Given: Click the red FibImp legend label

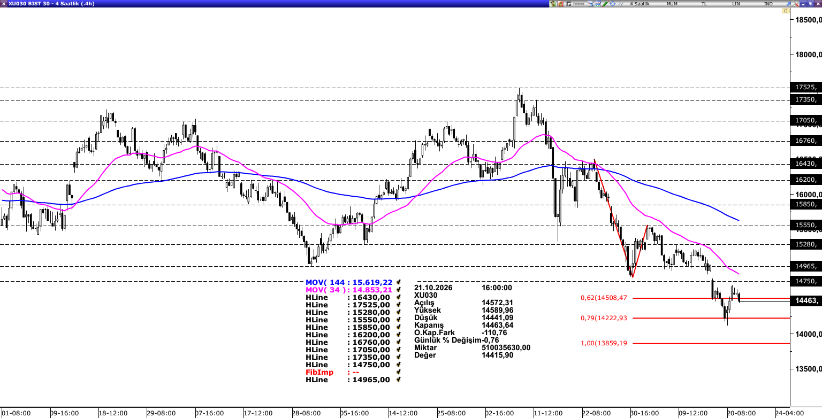Looking at the screenshot, I should (319, 372).
